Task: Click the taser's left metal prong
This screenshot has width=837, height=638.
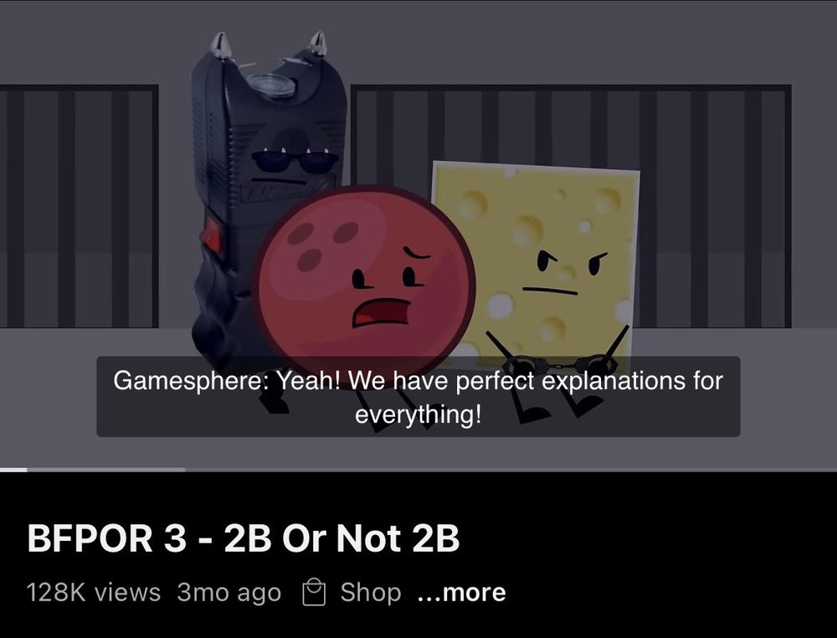Action: coord(220,45)
